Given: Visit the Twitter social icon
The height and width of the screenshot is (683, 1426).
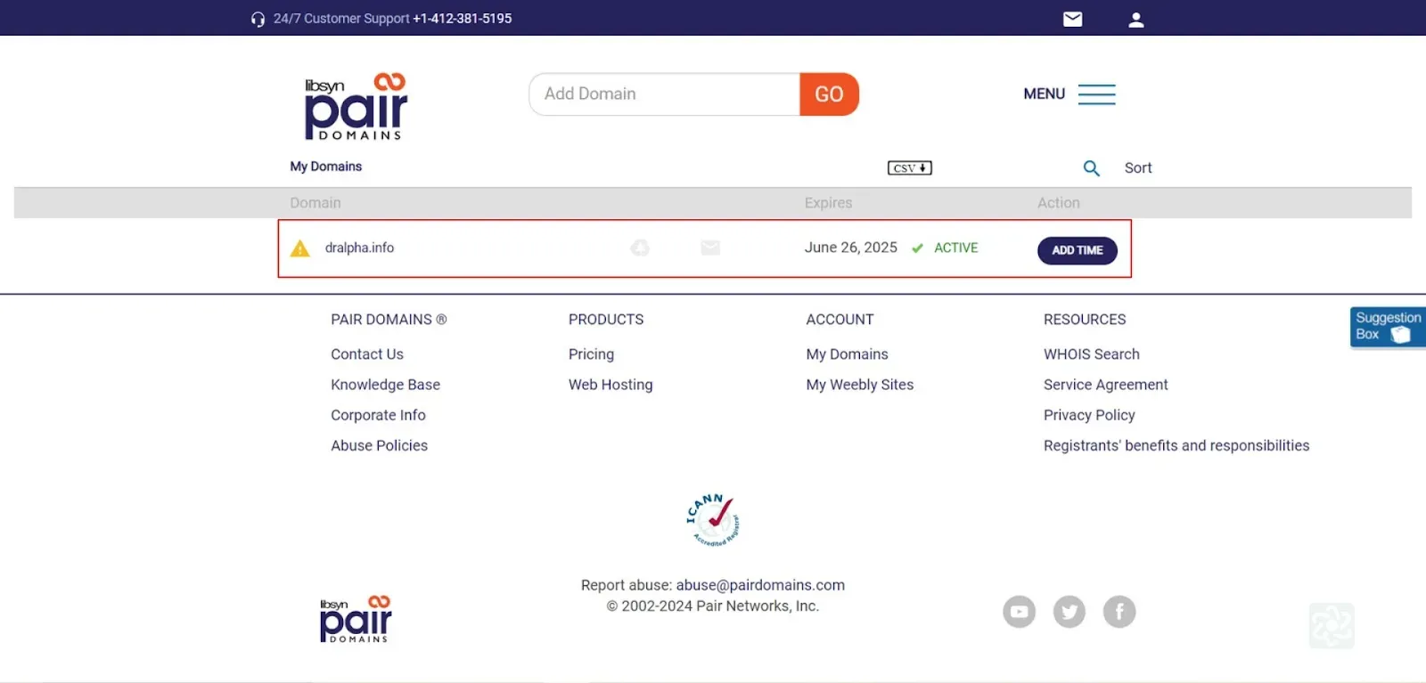Looking at the screenshot, I should tap(1069, 612).
